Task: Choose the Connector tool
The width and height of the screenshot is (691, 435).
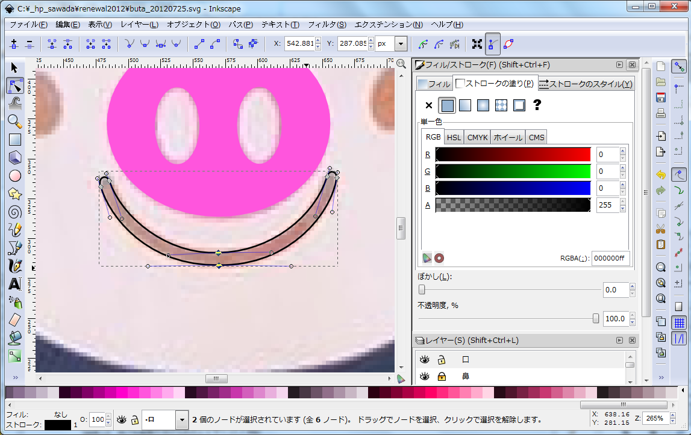Action: (14, 356)
